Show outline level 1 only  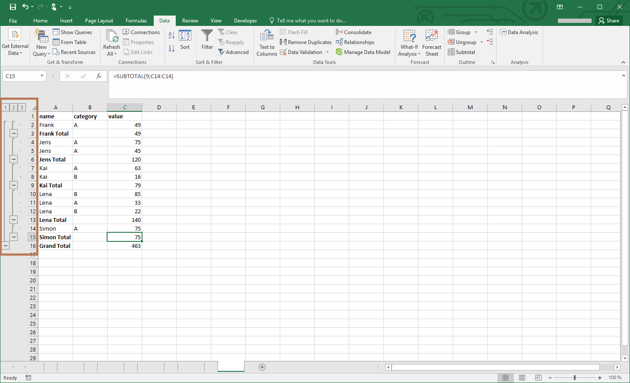click(5, 107)
